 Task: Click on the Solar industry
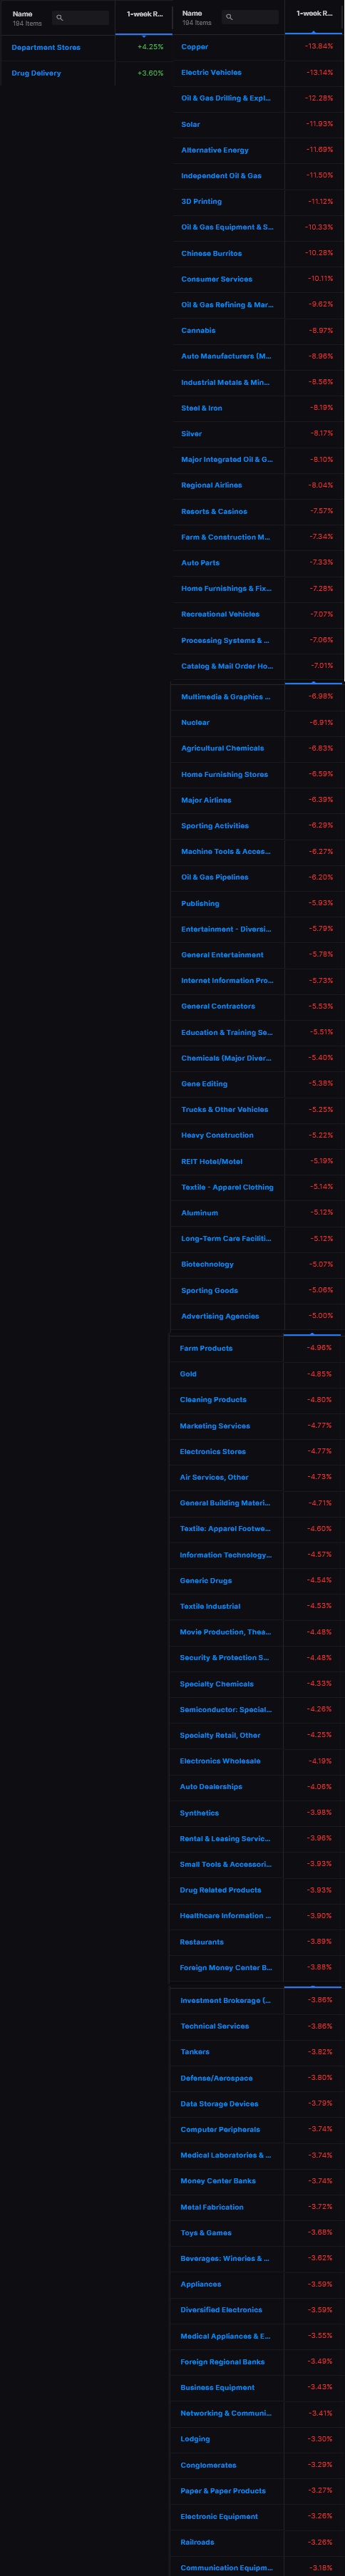(190, 124)
